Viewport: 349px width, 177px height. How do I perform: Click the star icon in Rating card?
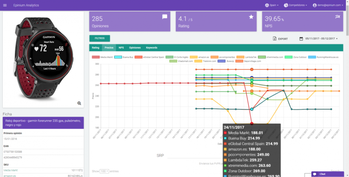tap(251, 17)
